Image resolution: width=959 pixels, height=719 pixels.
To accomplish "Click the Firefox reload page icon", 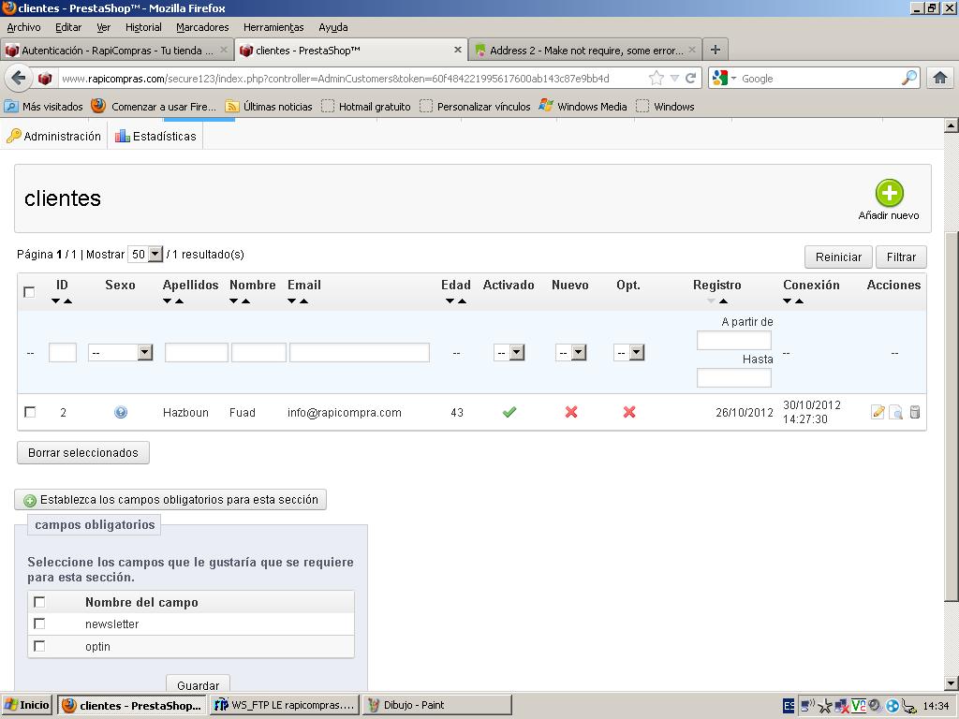I will coord(690,79).
